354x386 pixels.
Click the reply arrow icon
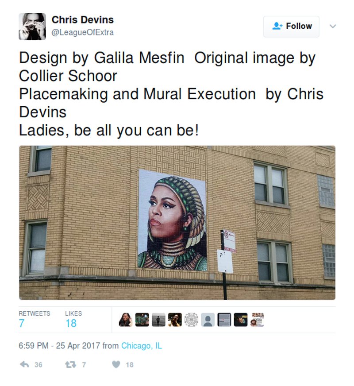(x=24, y=365)
